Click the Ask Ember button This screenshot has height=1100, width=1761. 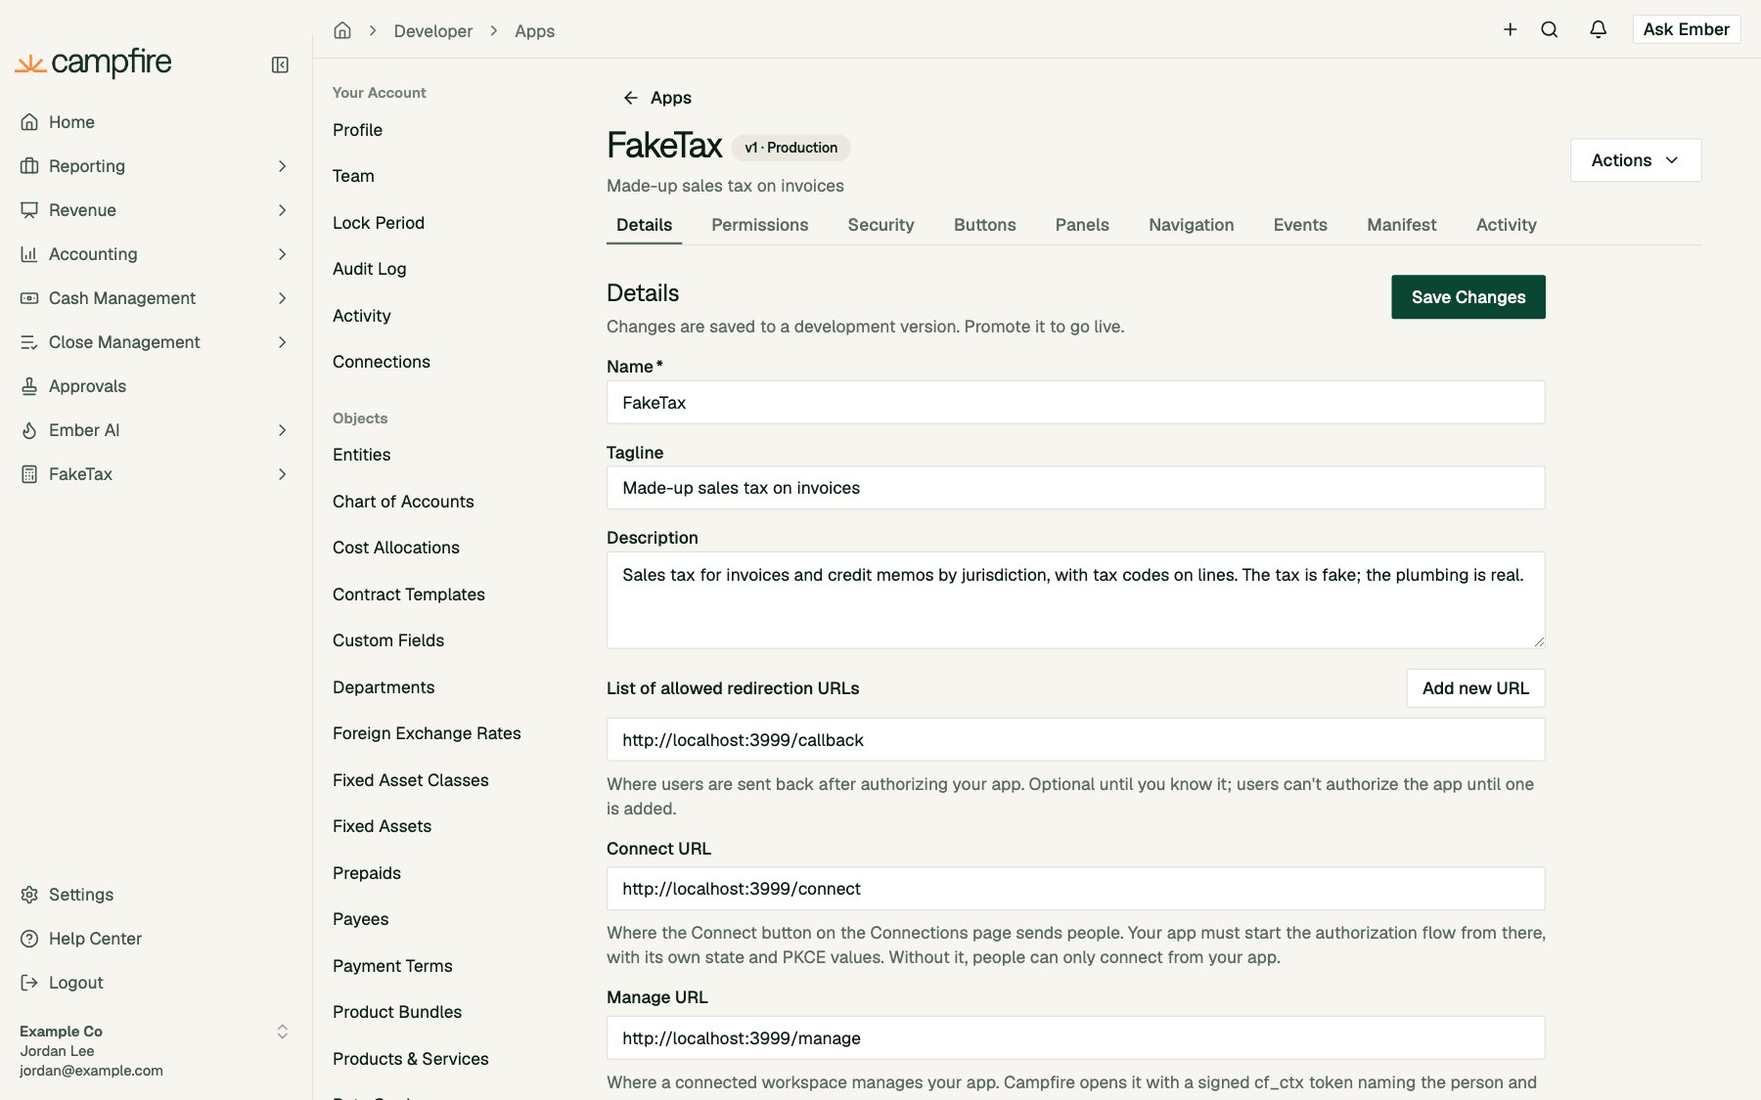pos(1686,29)
